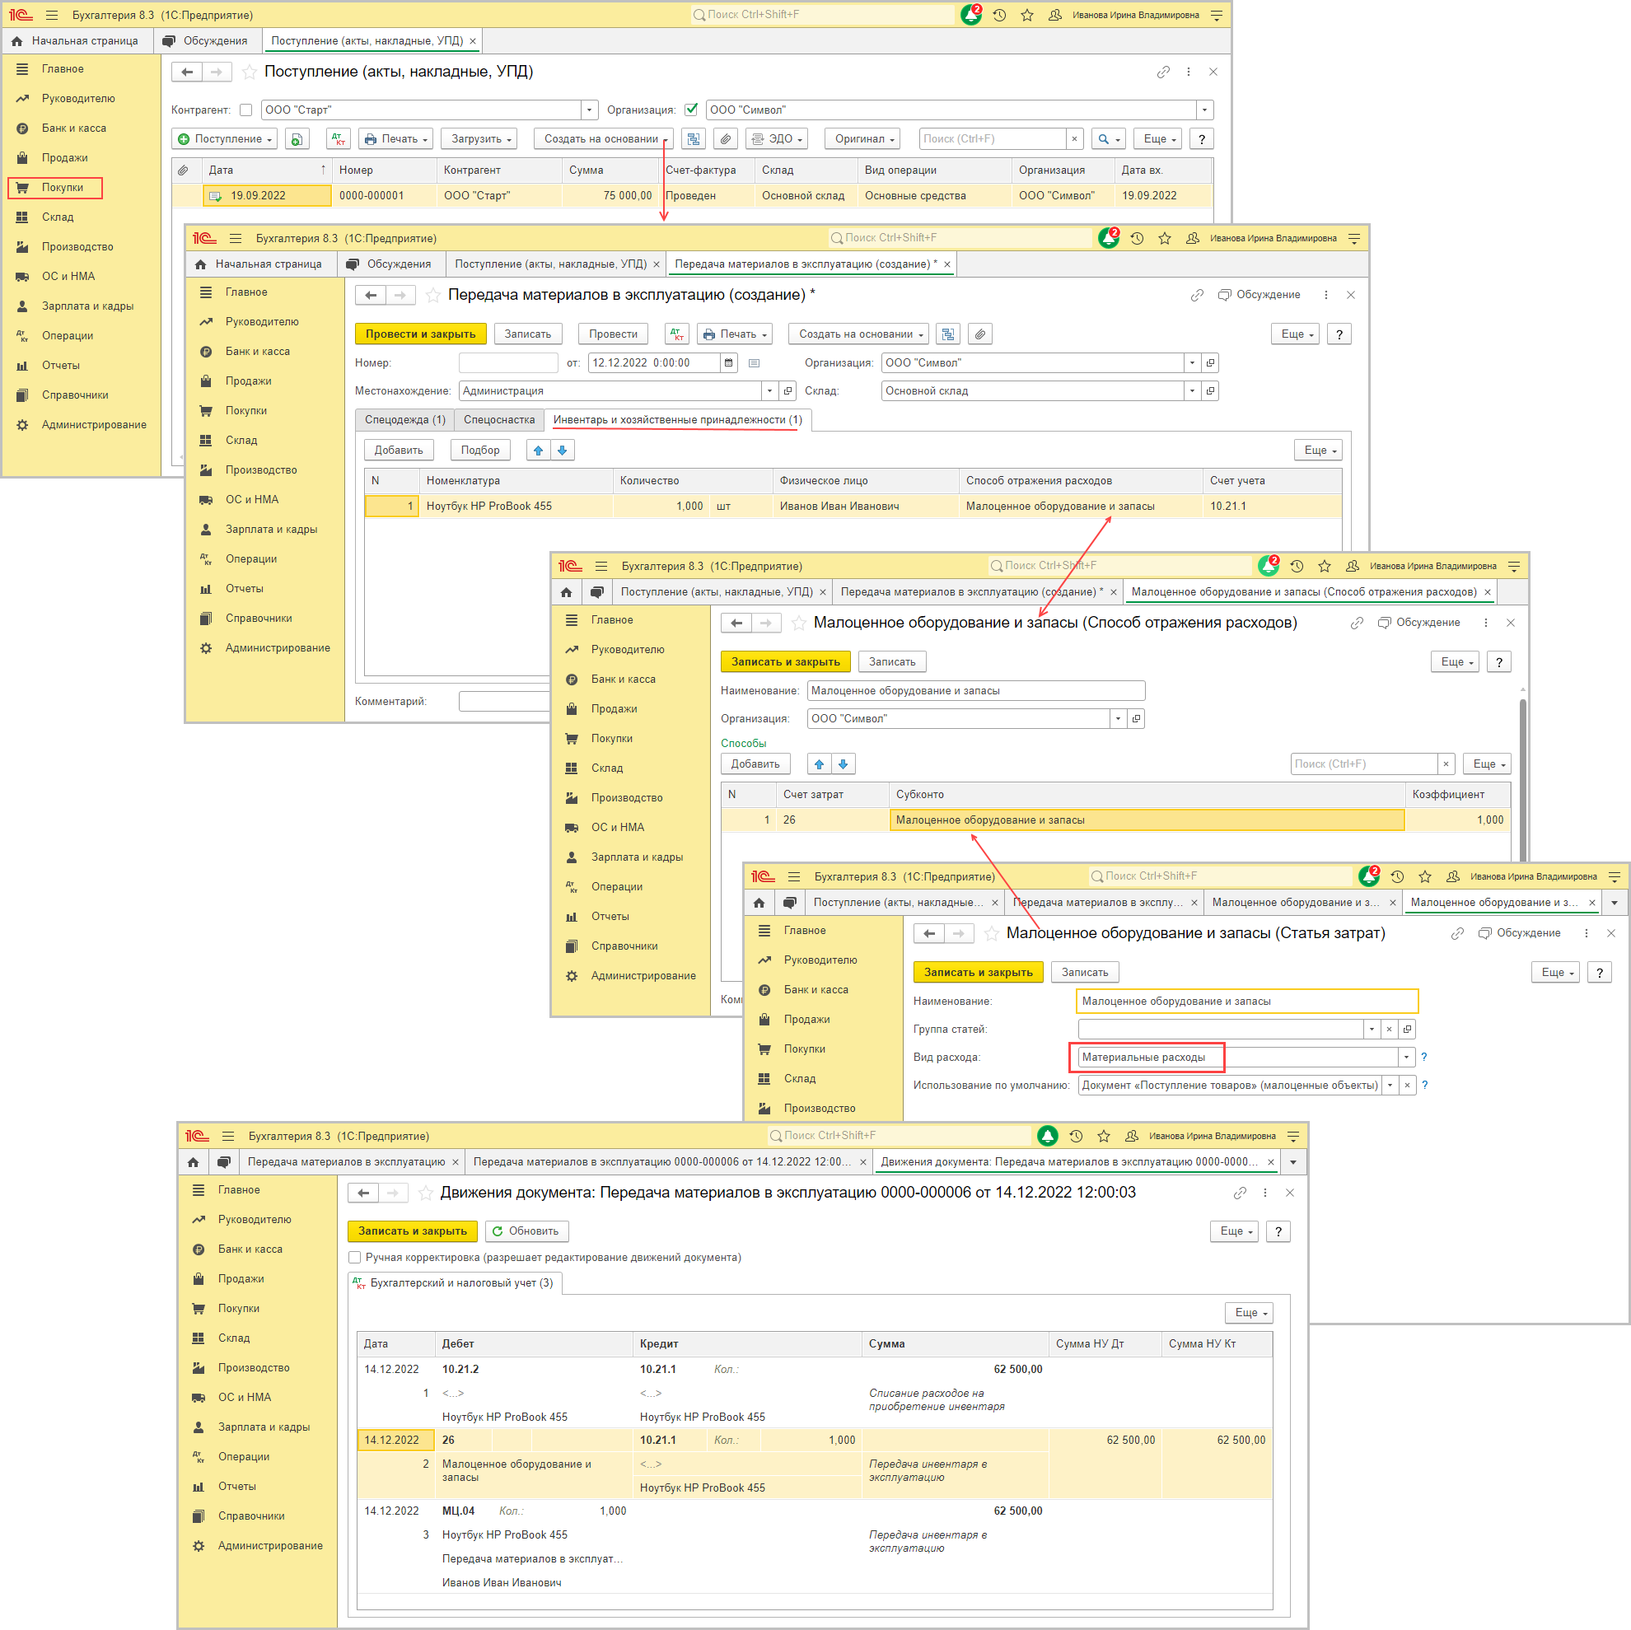Click Подбор button in Передача материалов
This screenshot has height=1630, width=1631.
click(x=480, y=450)
